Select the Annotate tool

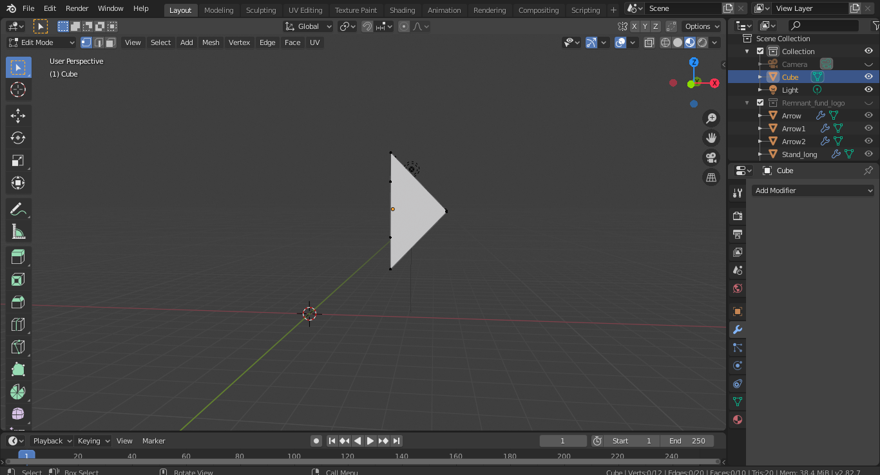click(x=18, y=209)
